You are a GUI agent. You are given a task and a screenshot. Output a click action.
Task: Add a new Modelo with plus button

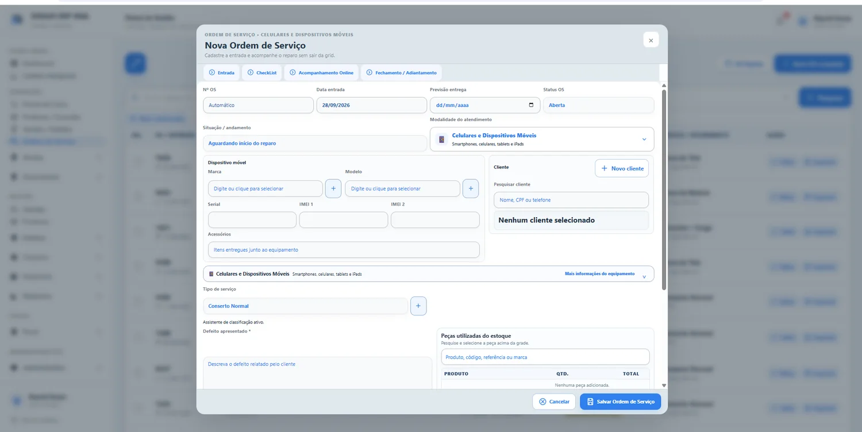(x=471, y=188)
